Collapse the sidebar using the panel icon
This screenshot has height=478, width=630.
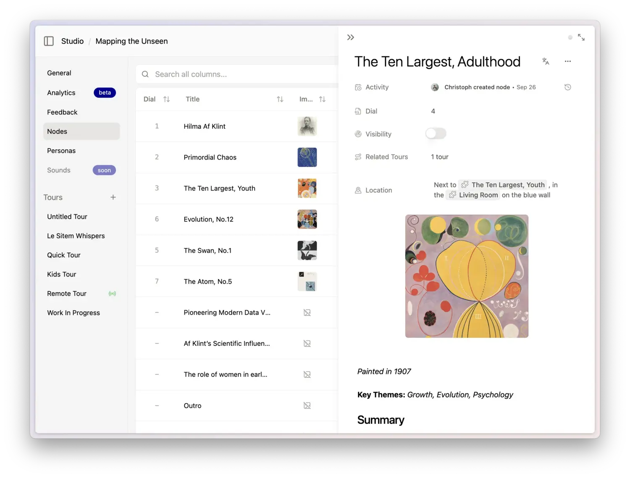click(x=49, y=41)
